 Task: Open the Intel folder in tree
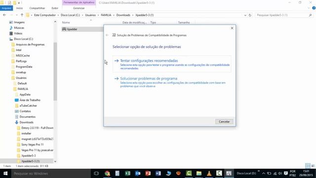[x=19, y=50]
